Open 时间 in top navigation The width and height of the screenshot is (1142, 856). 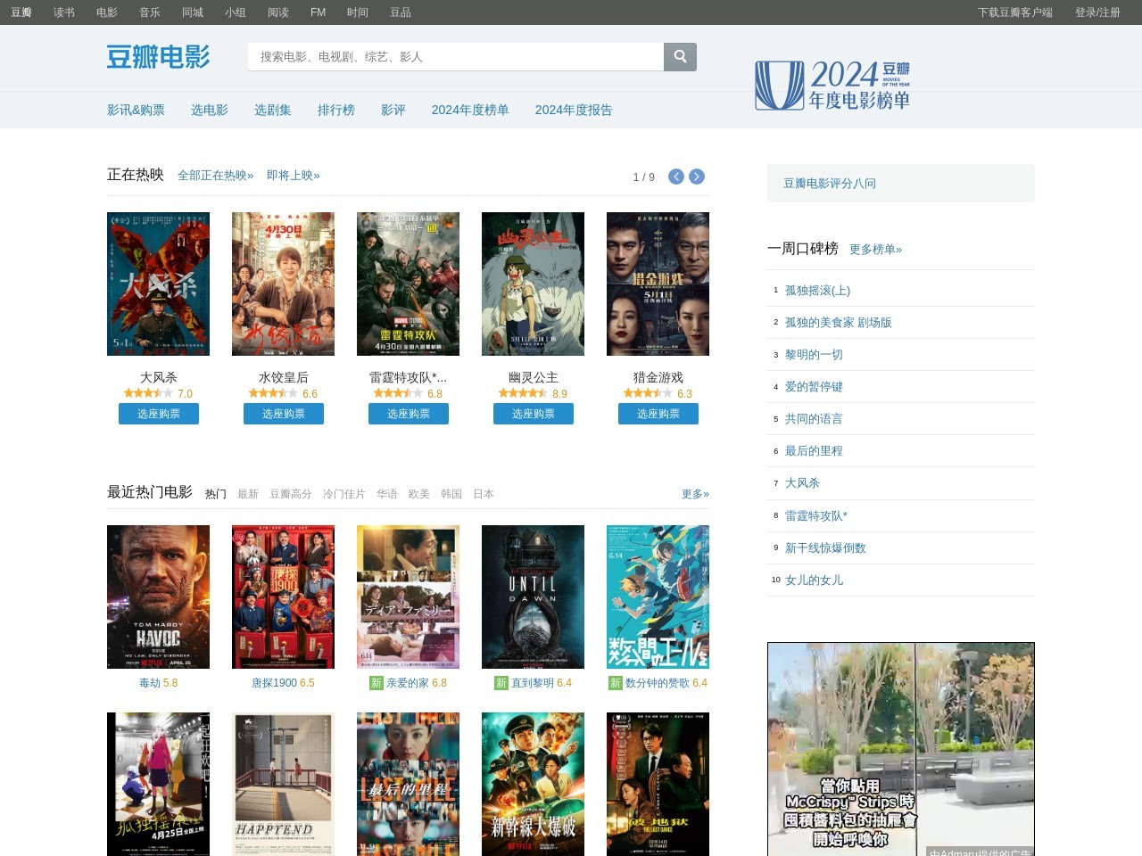pos(358,12)
